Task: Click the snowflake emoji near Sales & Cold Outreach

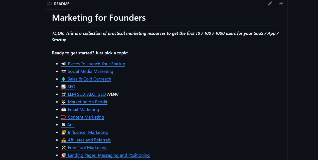Action: pyautogui.click(x=63, y=79)
